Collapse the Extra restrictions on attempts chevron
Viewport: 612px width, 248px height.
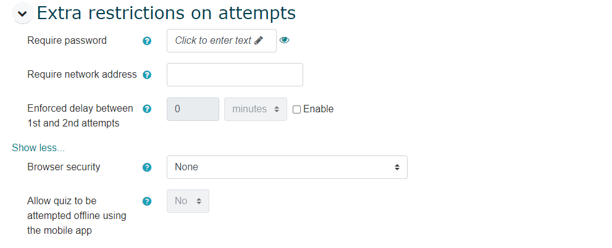pyautogui.click(x=23, y=13)
